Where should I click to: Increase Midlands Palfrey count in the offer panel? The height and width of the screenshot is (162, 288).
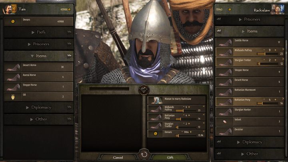(x=189, y=107)
